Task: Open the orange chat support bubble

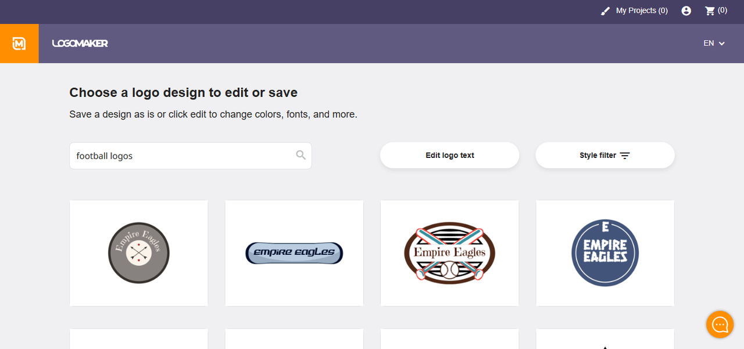Action: pyautogui.click(x=720, y=324)
